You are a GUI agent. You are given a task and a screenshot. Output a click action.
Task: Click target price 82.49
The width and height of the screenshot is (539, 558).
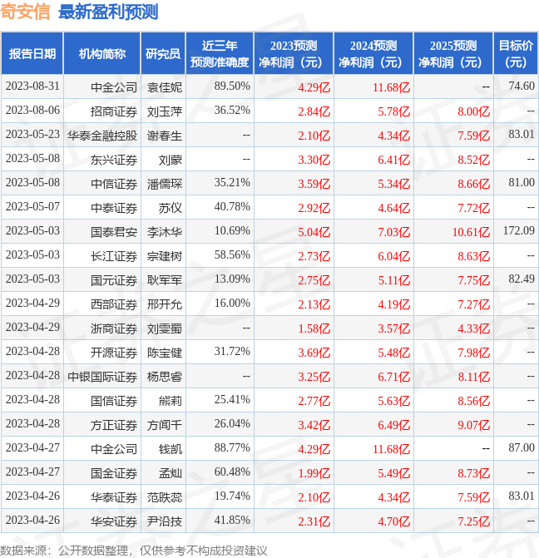click(x=522, y=279)
